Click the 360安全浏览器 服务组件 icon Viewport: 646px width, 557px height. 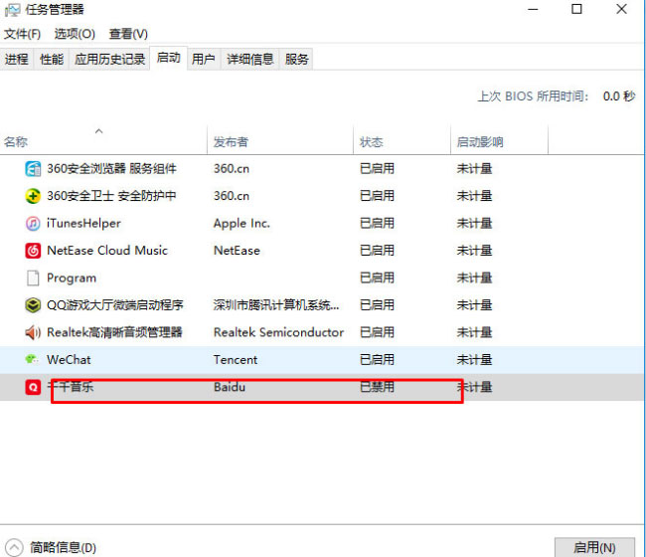33,169
